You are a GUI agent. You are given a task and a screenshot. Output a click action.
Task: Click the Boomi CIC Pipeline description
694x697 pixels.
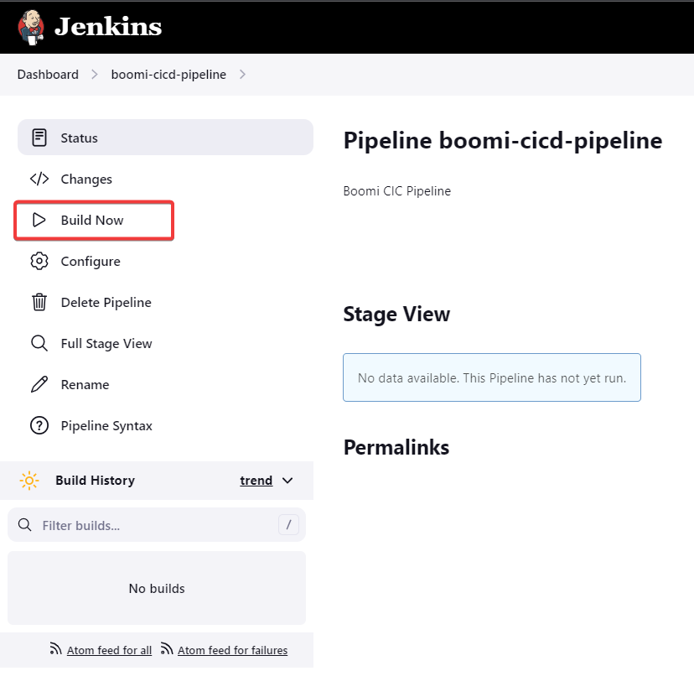(396, 191)
